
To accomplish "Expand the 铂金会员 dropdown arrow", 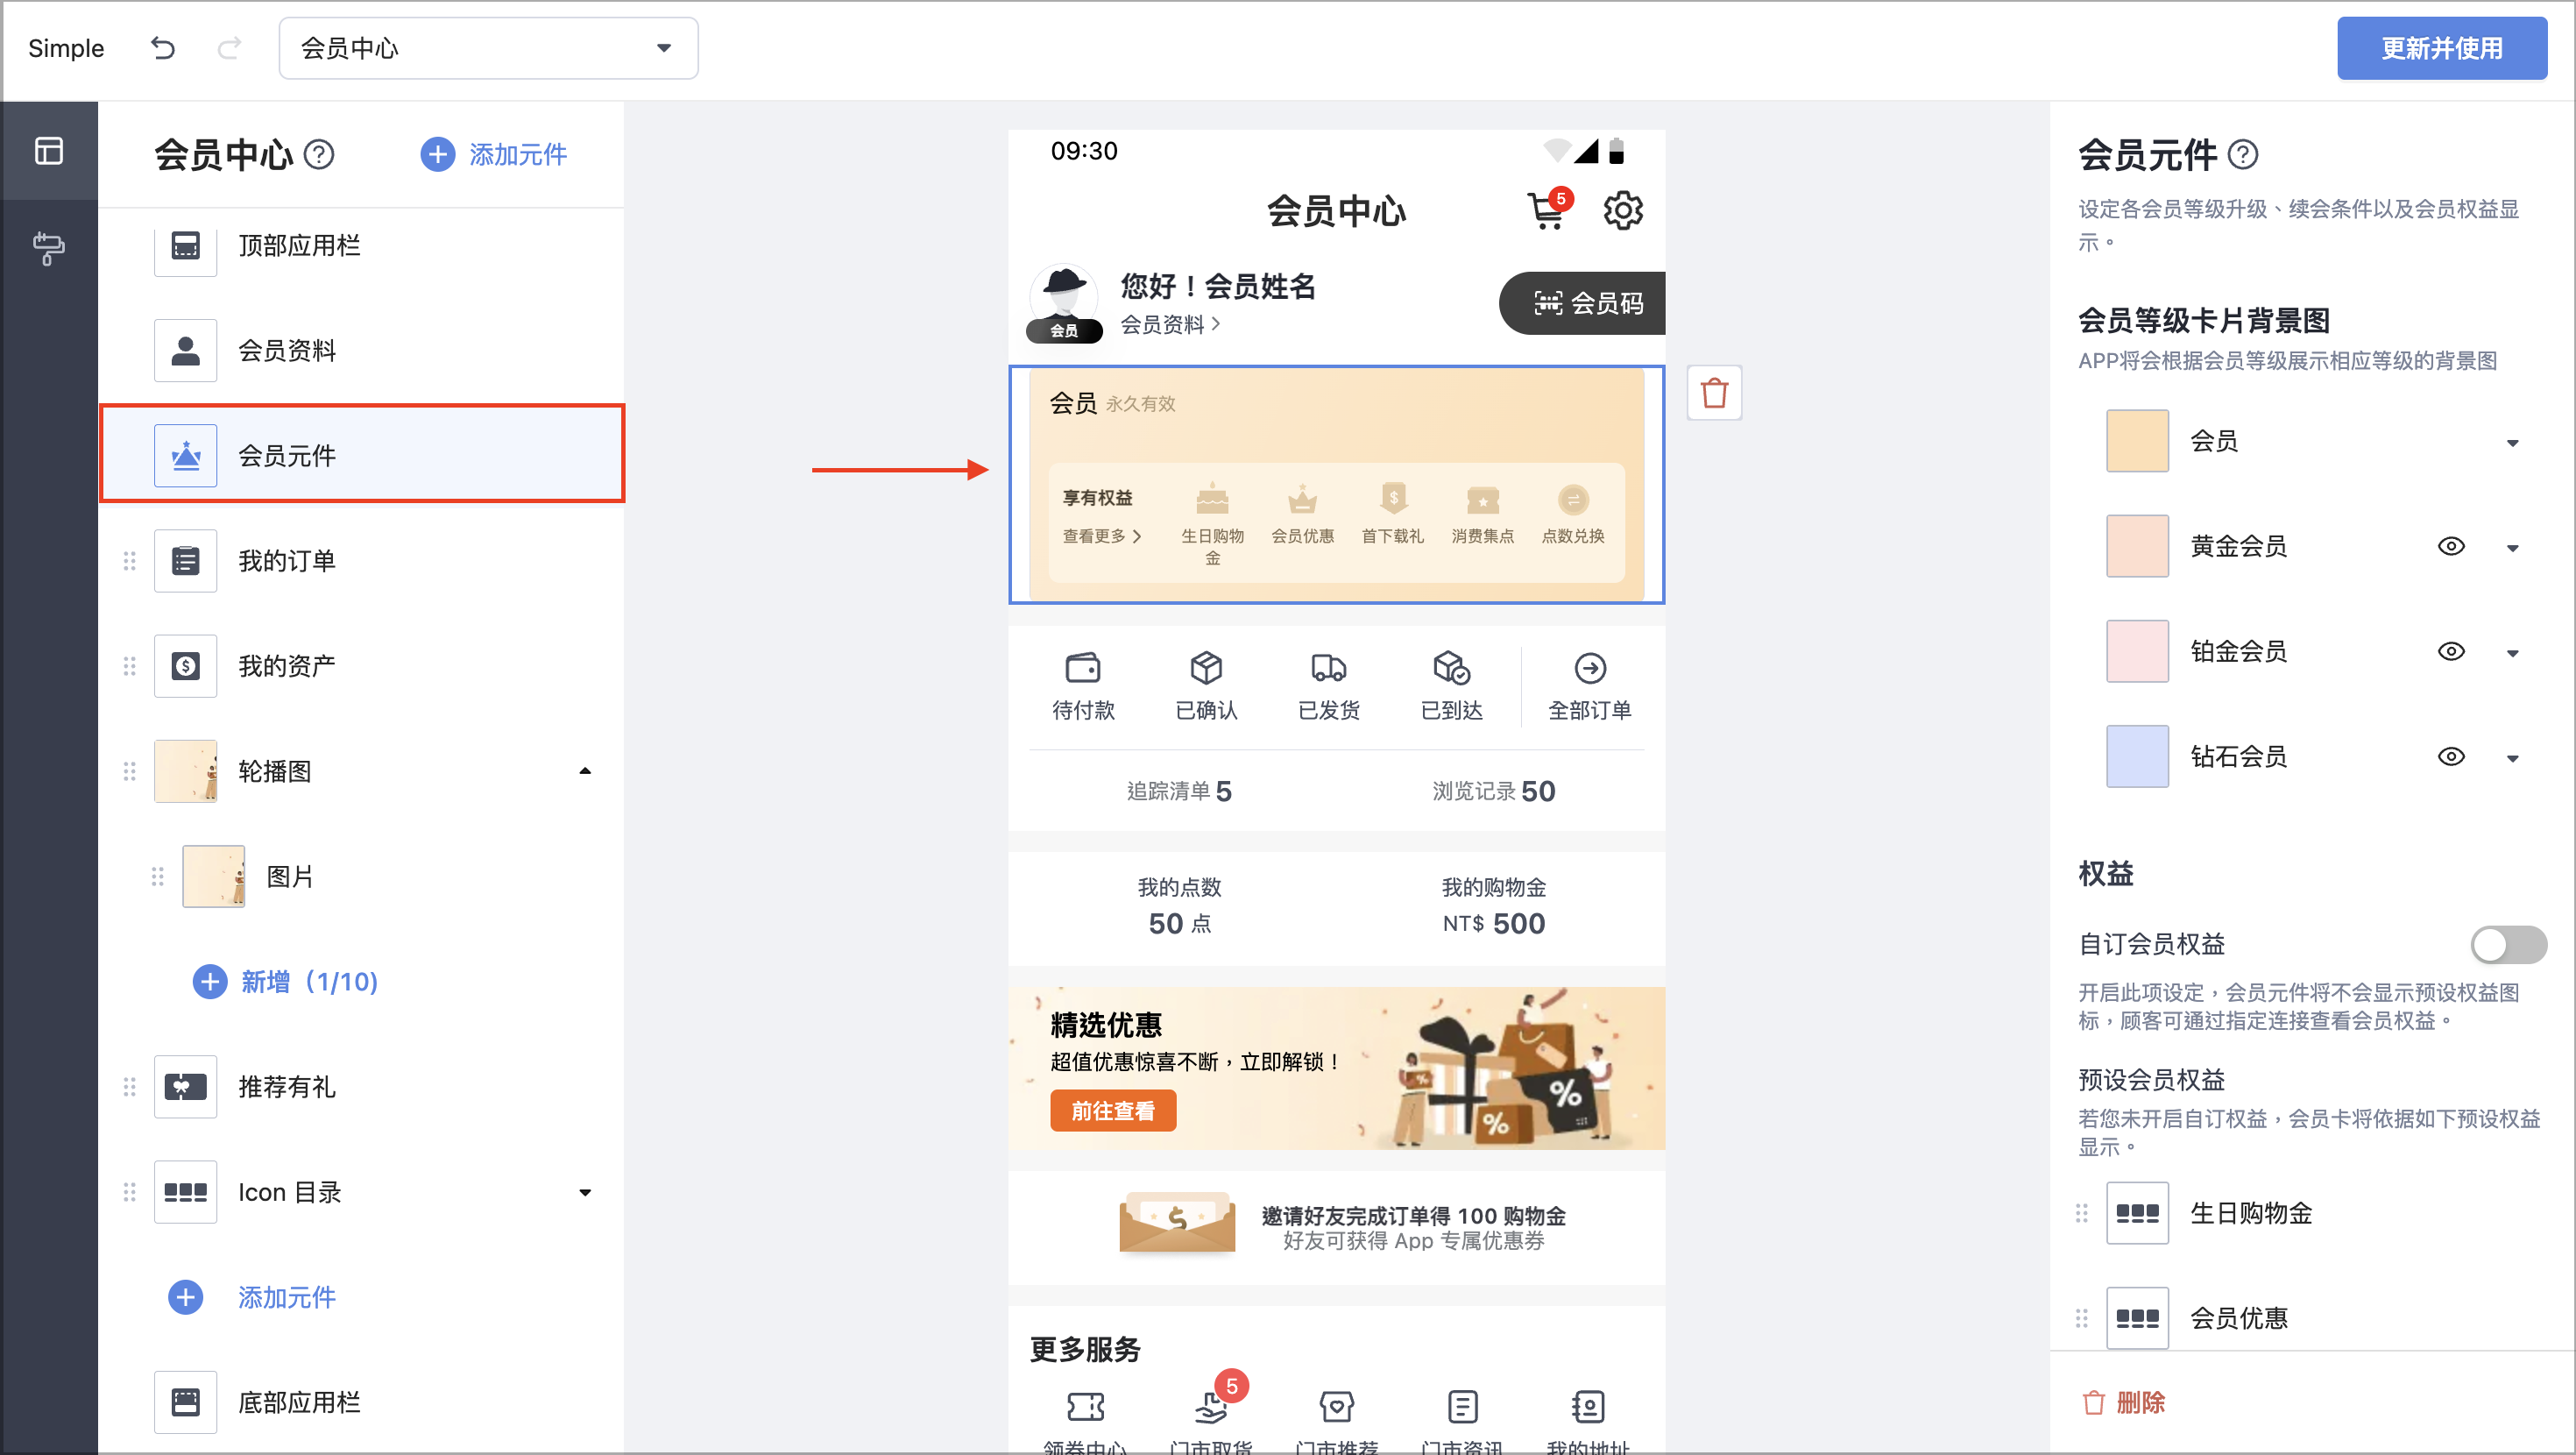I will coord(2513,654).
